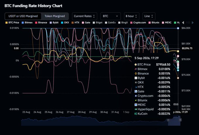199x135 pixels.
Task: Toggle Bitmex series in the legend
Action: tap(27, 23)
